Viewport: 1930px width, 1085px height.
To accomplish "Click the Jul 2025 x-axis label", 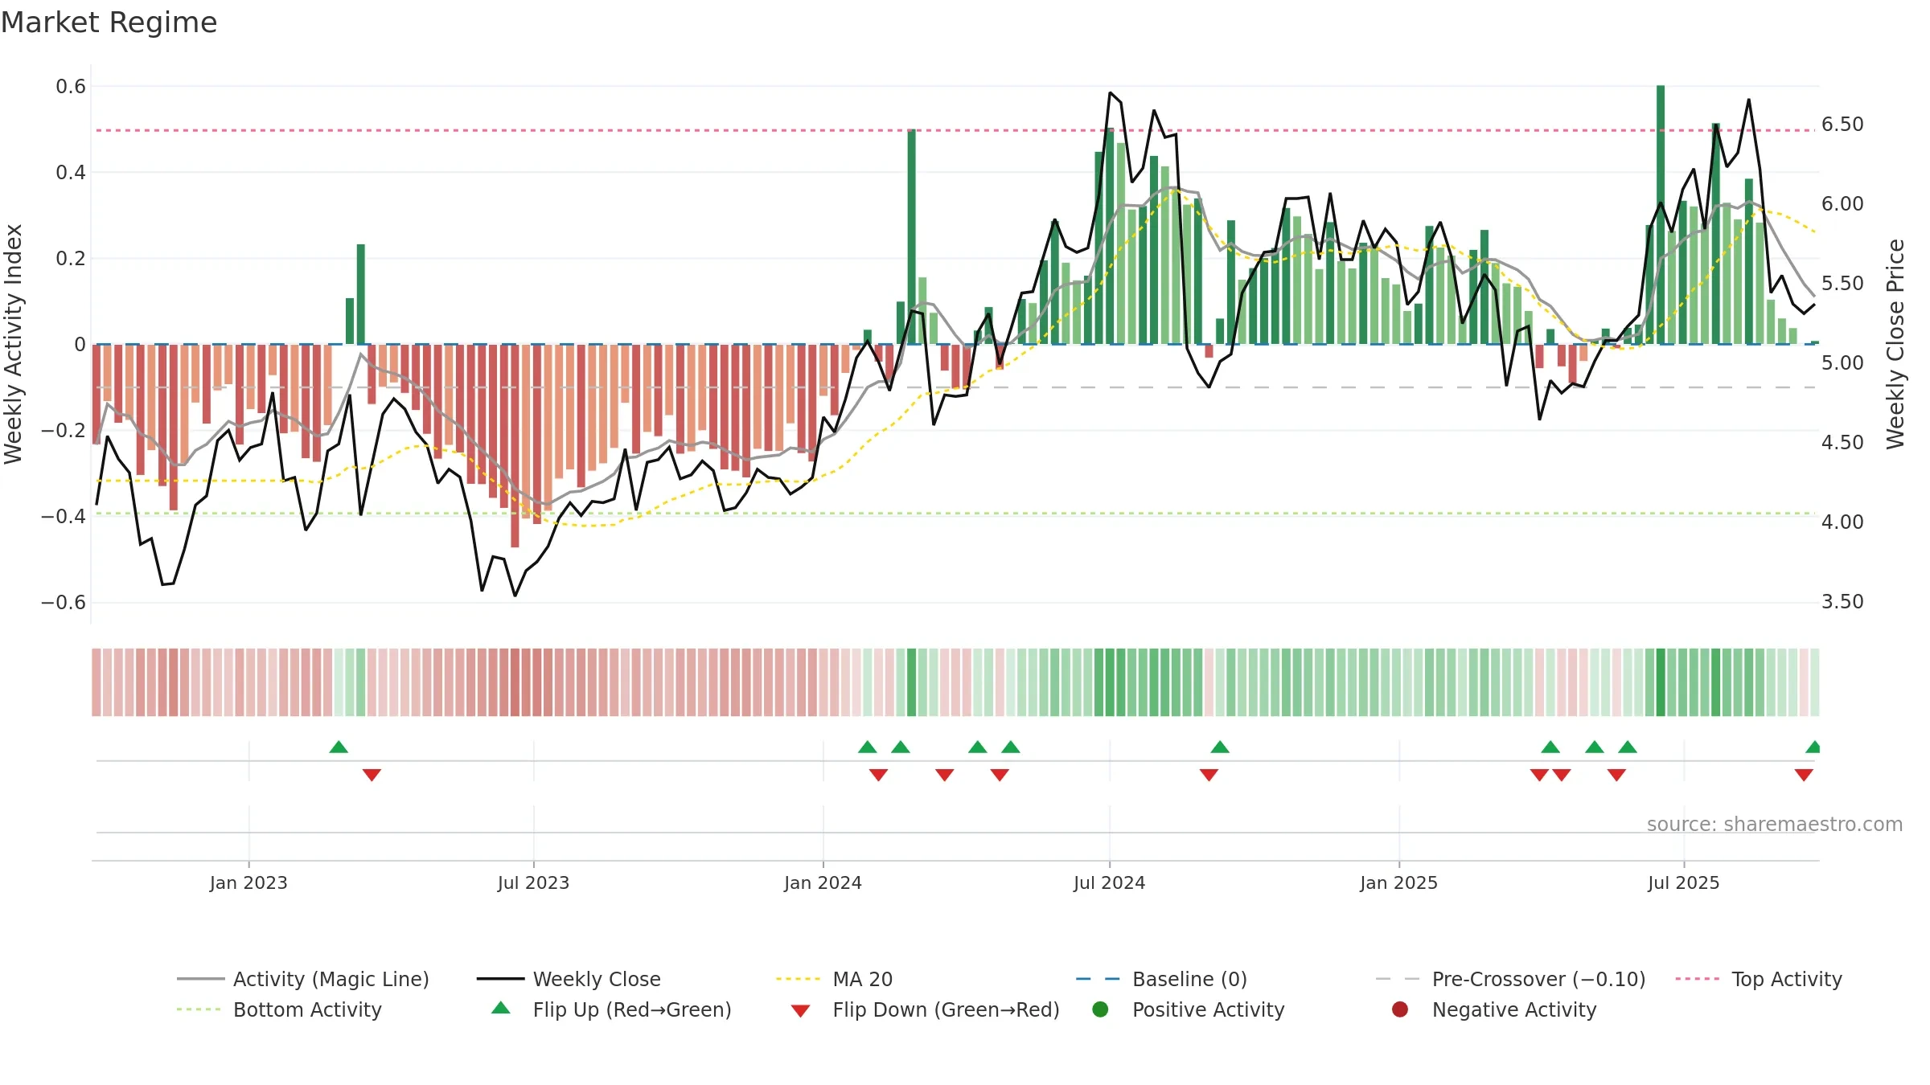I will pyautogui.click(x=1683, y=882).
